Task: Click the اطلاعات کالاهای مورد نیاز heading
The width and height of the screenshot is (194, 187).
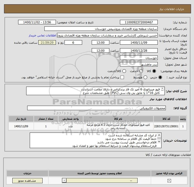Action: coord(168,99)
